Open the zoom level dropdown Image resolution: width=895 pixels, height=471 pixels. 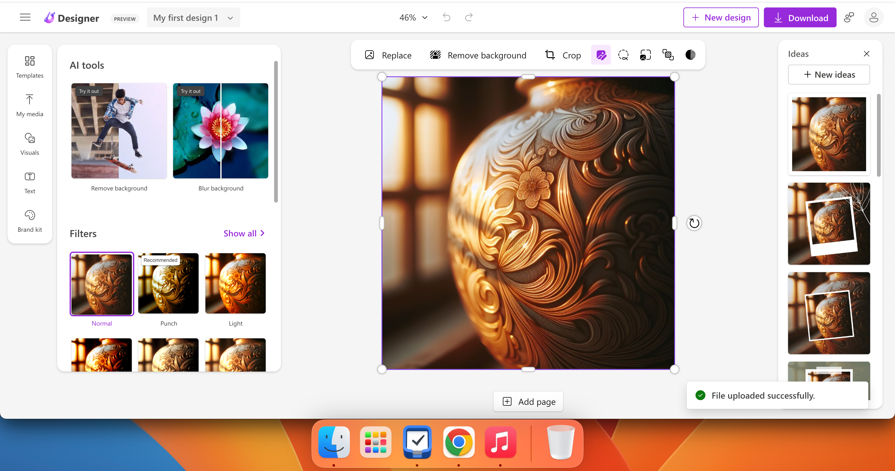tap(413, 17)
